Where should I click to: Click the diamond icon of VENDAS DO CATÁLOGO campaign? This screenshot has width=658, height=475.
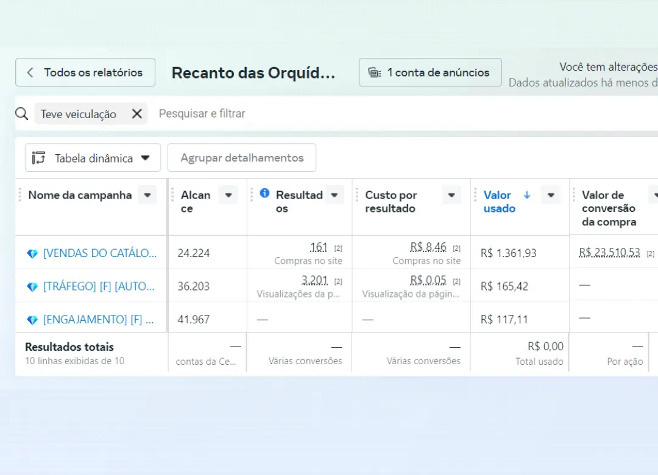[x=32, y=253]
